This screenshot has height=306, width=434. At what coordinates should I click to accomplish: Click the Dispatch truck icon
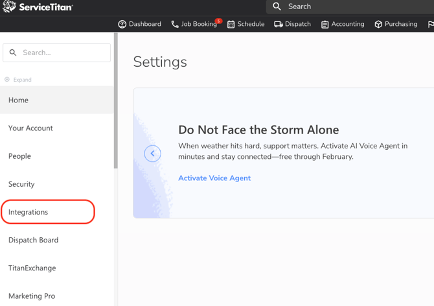(279, 25)
